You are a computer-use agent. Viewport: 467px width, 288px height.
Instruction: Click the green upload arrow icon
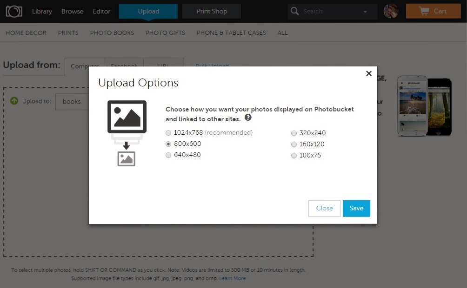[14, 101]
